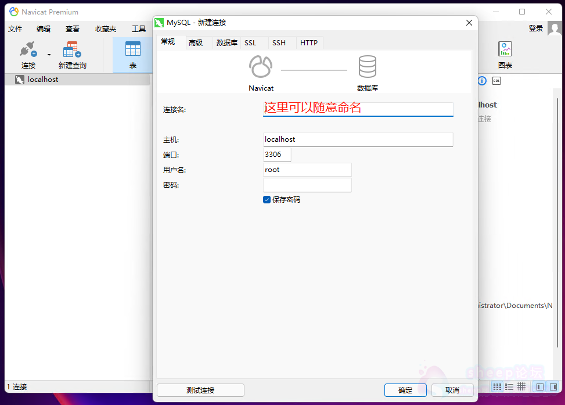The image size is (565, 405).
Task: Click the Test Connection (测试连接) button
Action: click(x=200, y=390)
